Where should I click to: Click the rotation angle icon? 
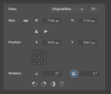[x=37, y=73]
